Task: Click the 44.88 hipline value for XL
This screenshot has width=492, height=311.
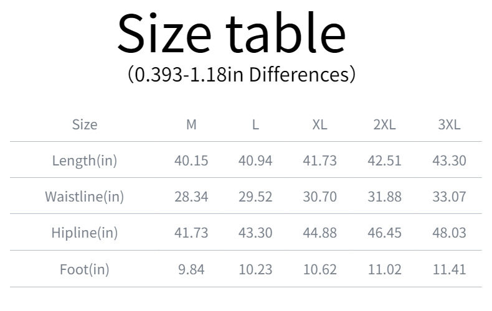Action: [x=319, y=233]
